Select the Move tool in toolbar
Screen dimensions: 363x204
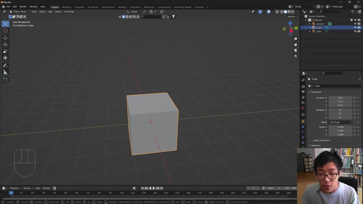pyautogui.click(x=5, y=38)
